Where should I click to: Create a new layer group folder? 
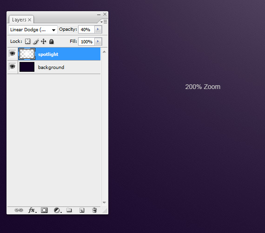pyautogui.click(x=69, y=210)
